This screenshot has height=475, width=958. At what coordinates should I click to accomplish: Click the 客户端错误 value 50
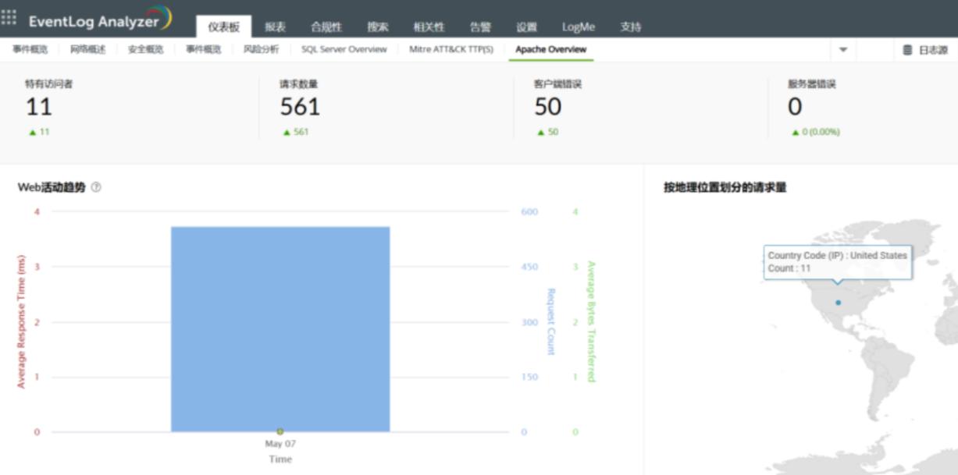tap(548, 107)
